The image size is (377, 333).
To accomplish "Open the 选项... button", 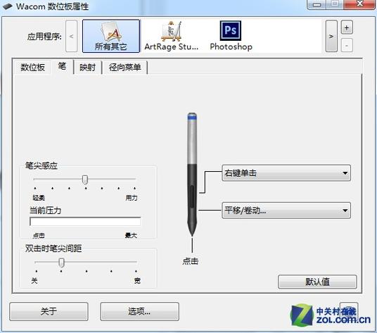I will 139,312.
